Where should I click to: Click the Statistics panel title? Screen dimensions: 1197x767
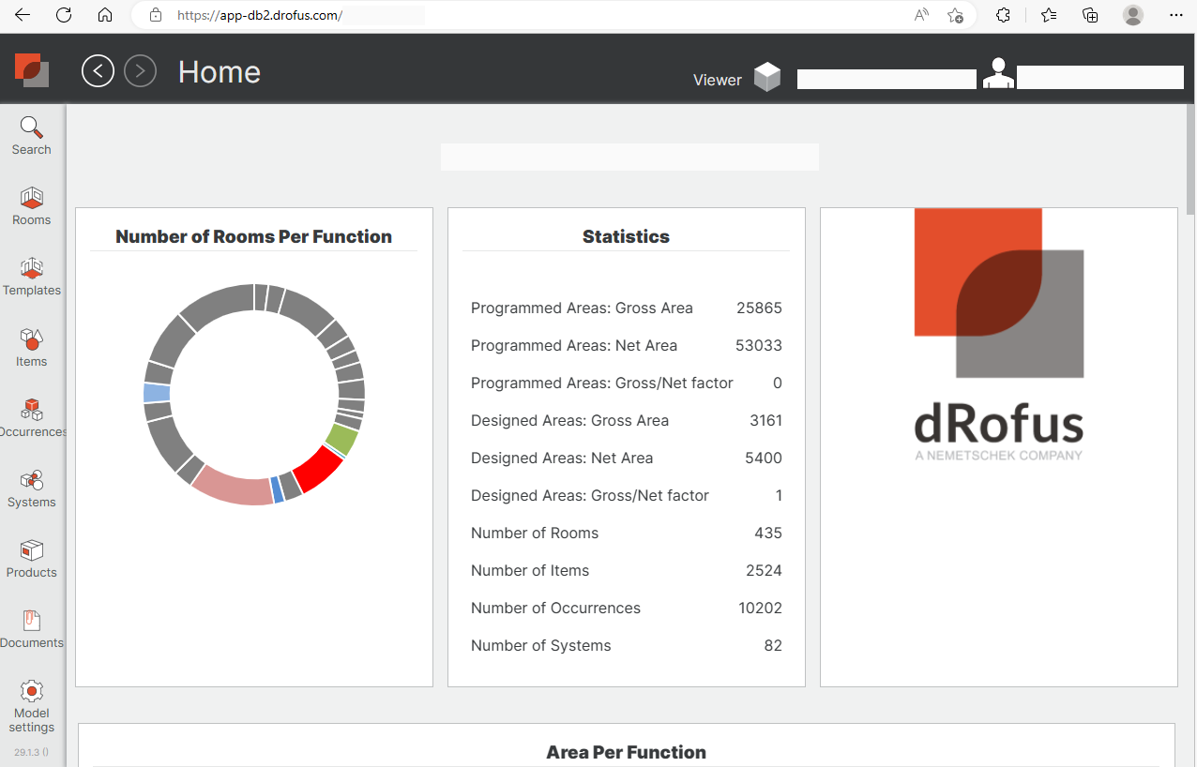point(626,236)
